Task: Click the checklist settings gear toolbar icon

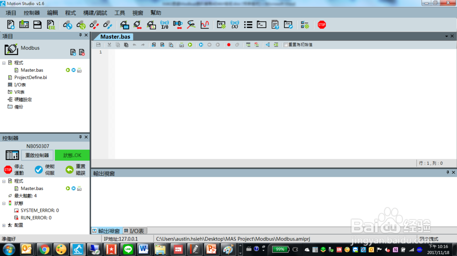Action: [304, 25]
